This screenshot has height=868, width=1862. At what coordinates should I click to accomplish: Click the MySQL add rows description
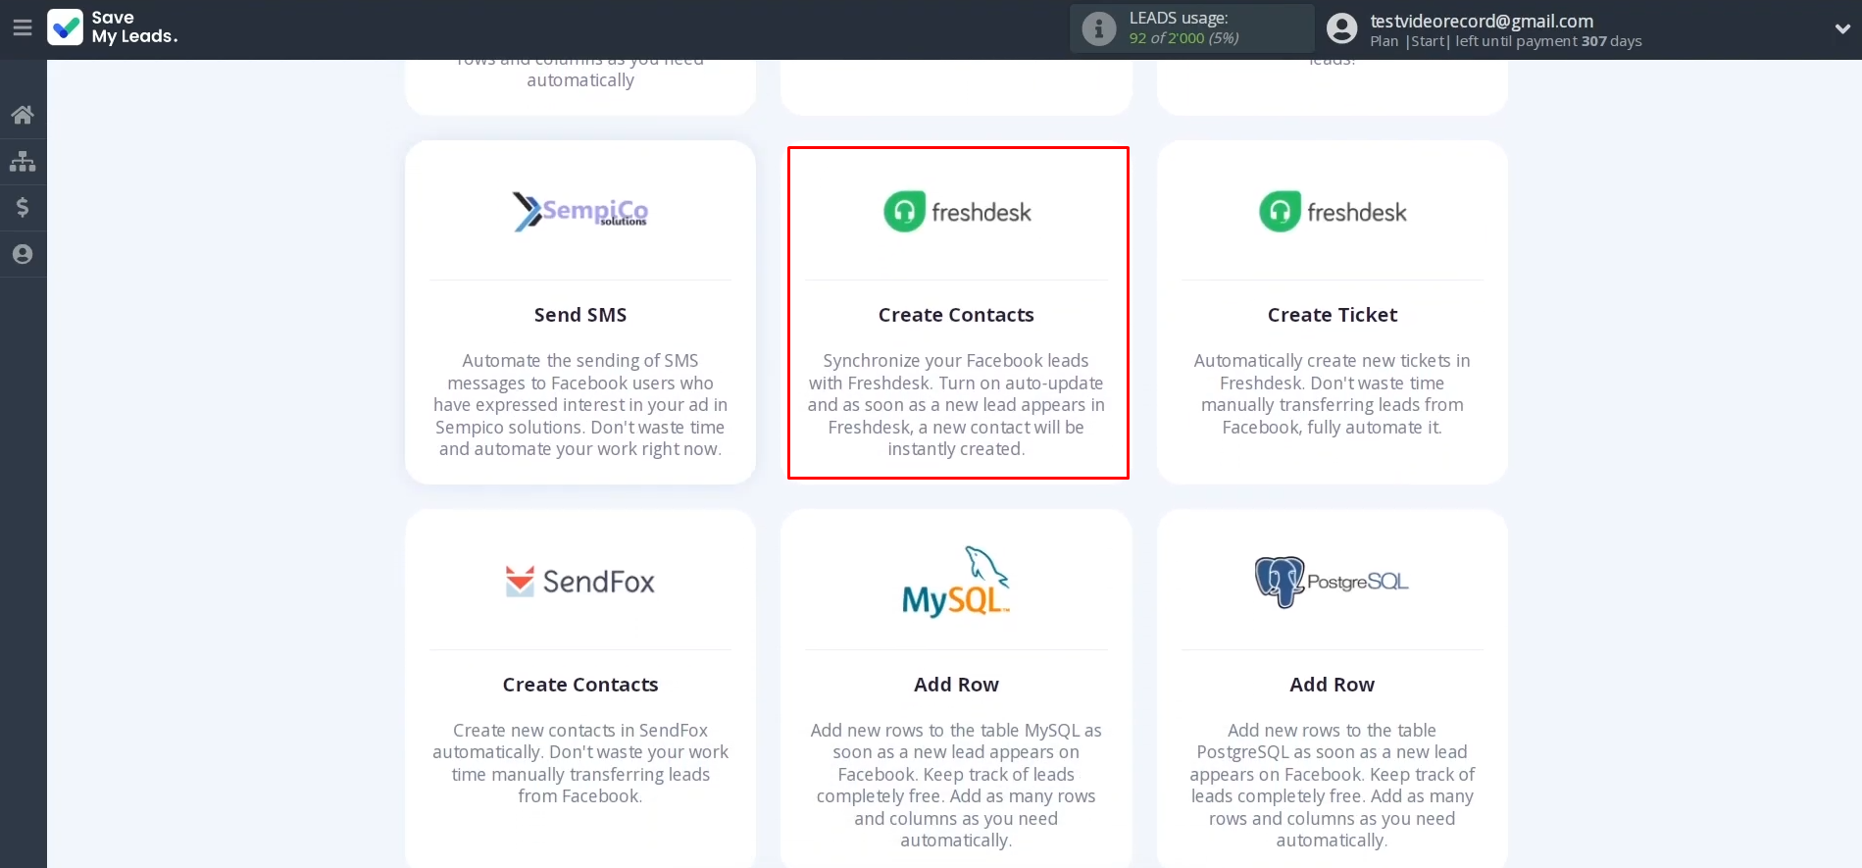click(x=957, y=786)
